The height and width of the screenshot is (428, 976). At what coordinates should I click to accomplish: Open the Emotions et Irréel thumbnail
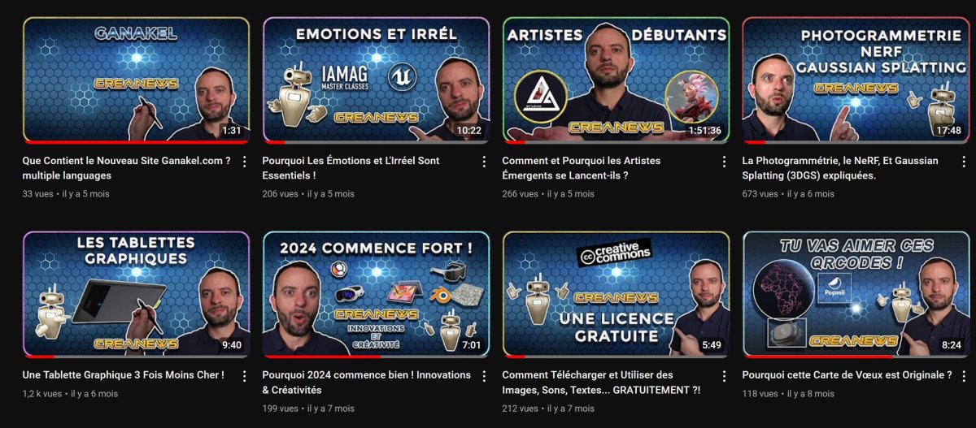coord(376,80)
